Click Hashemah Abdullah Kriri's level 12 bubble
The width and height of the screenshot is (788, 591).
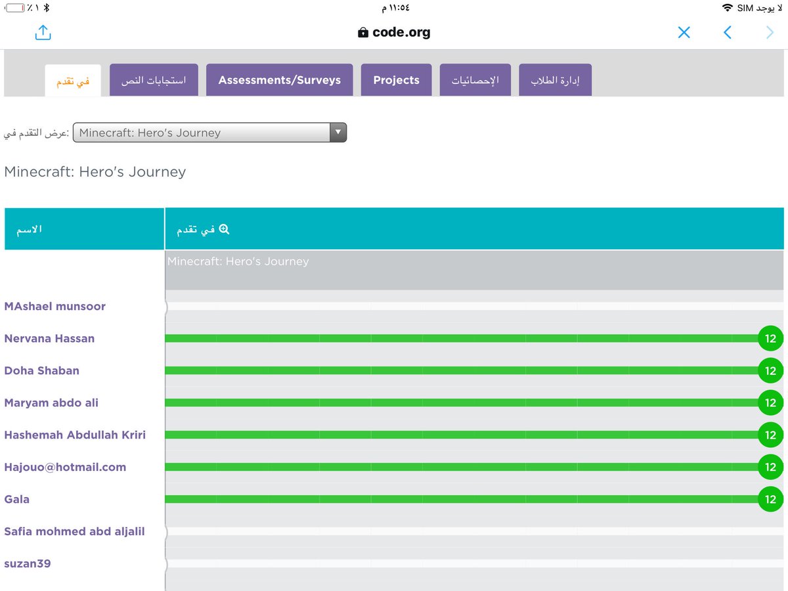click(x=770, y=435)
